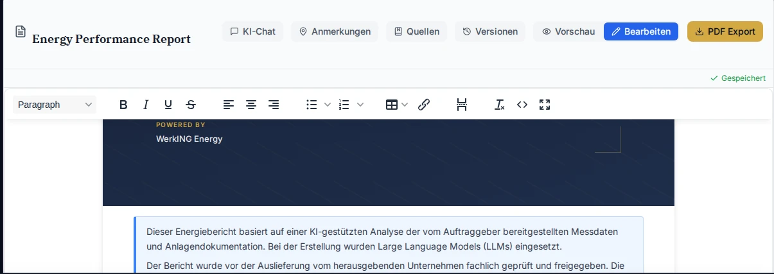Viewport: 774px width, 274px height.
Task: Toggle underline formatting
Action: pyautogui.click(x=168, y=105)
